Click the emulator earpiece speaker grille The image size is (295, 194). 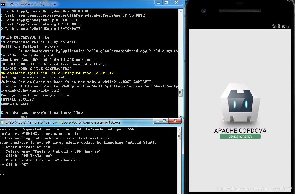[x=240, y=11]
